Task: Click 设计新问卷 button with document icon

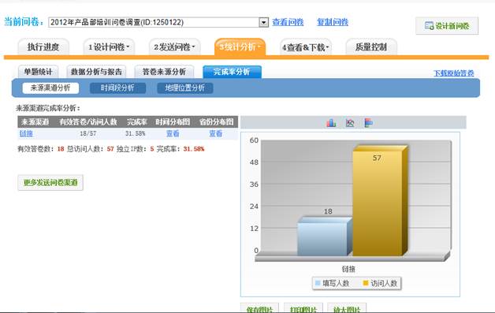Action: 447,26
